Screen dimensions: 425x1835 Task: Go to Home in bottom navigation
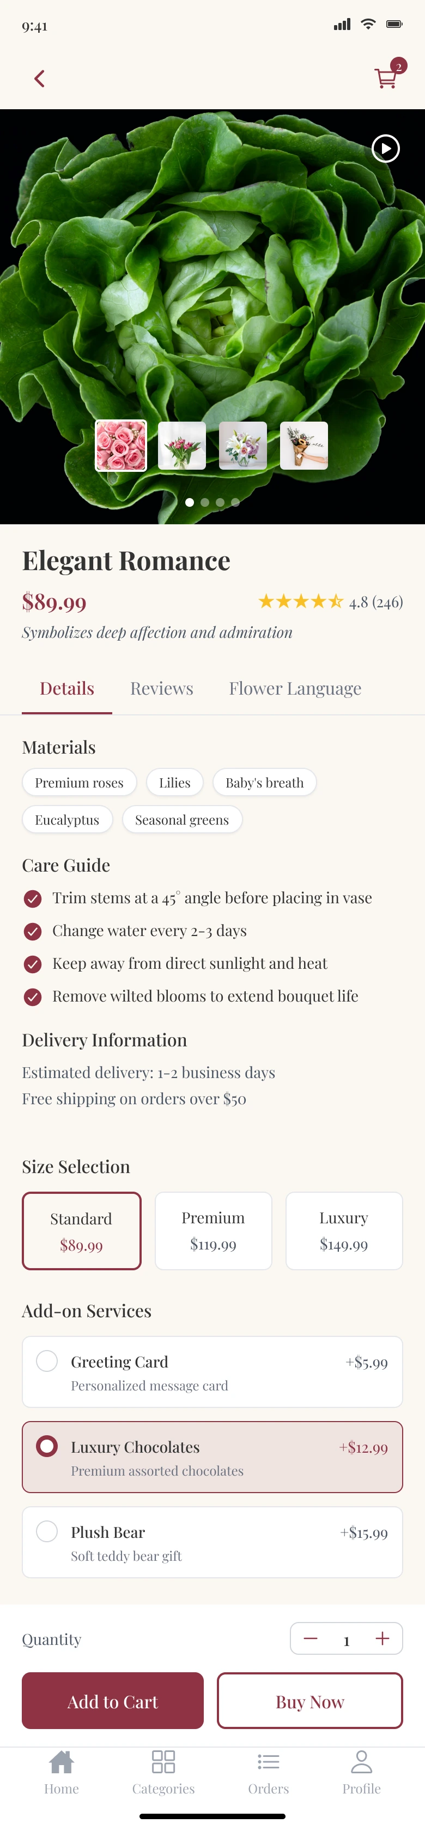click(61, 1772)
